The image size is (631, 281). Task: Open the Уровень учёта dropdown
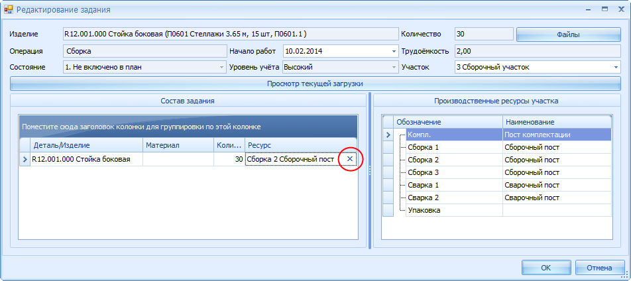point(394,67)
